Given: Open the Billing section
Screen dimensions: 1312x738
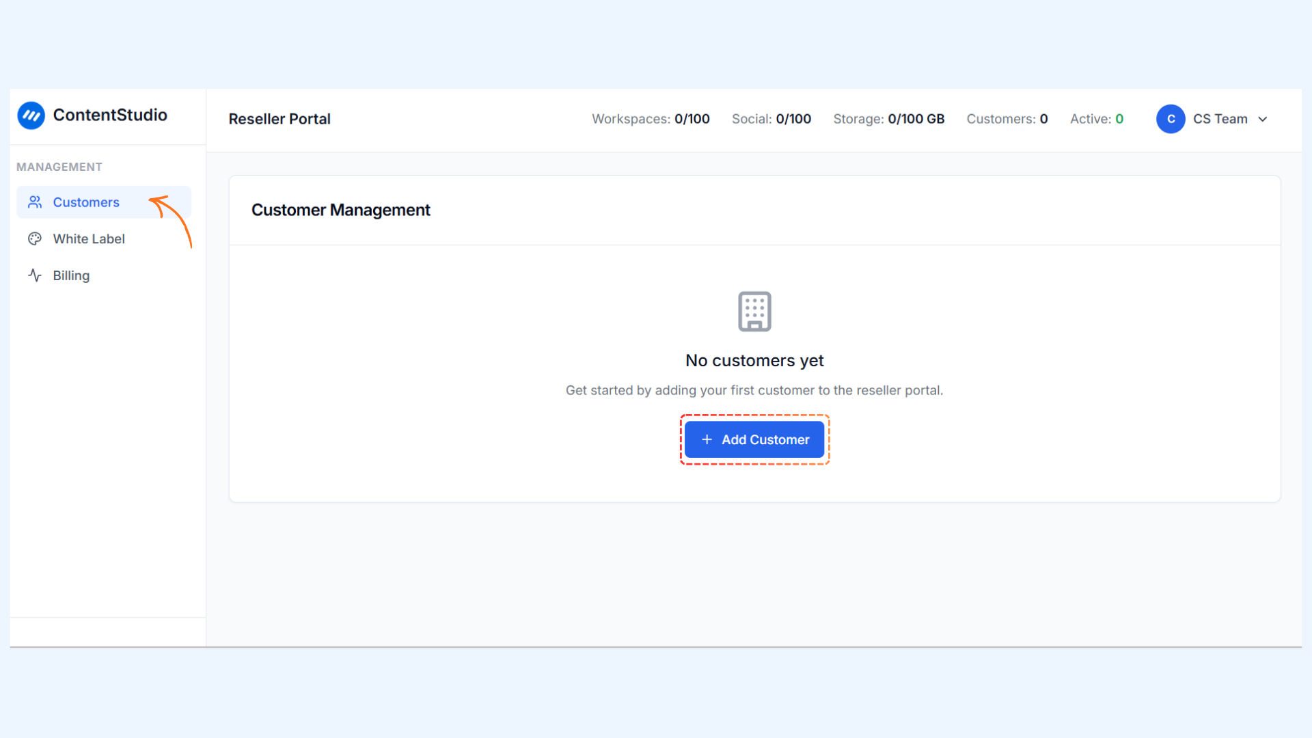Looking at the screenshot, I should click(x=71, y=275).
